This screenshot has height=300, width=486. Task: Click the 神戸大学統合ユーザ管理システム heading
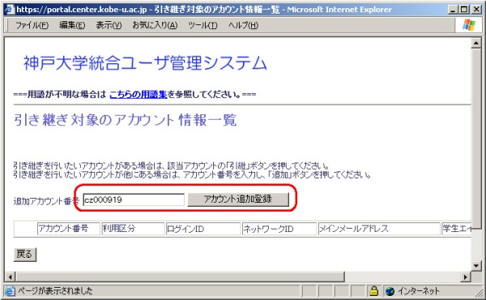[145, 63]
